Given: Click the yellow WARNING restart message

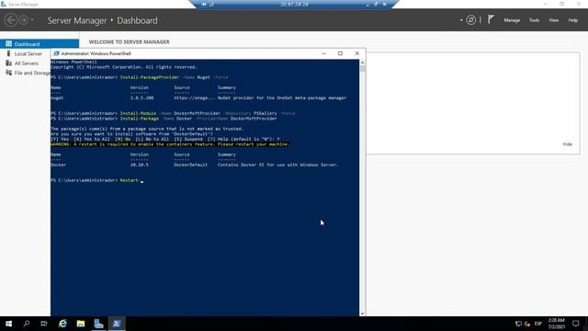Looking at the screenshot, I should pyautogui.click(x=170, y=144).
